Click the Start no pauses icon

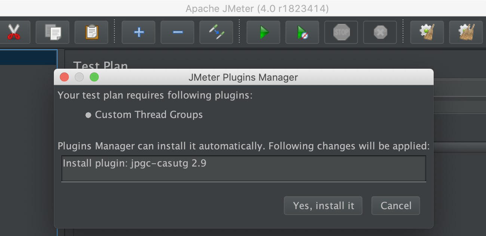302,32
